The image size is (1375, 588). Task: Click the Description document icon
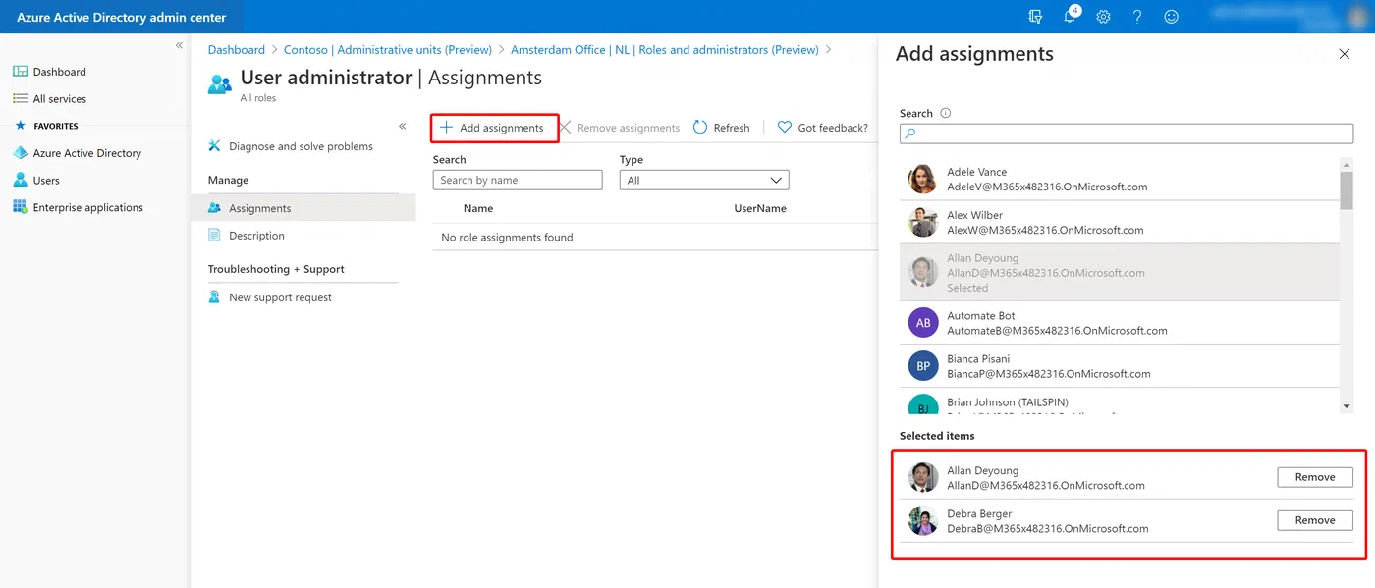point(214,236)
